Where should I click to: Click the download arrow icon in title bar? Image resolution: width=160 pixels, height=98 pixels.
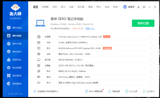tap(138, 7)
